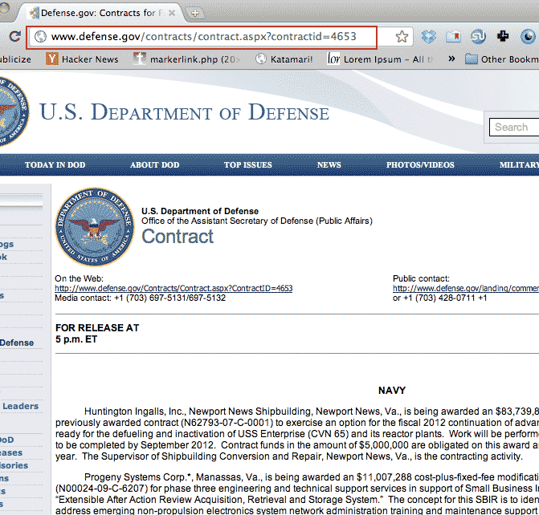539x515 pixels.
Task: Click the Contract page heading
Action: pos(178,237)
